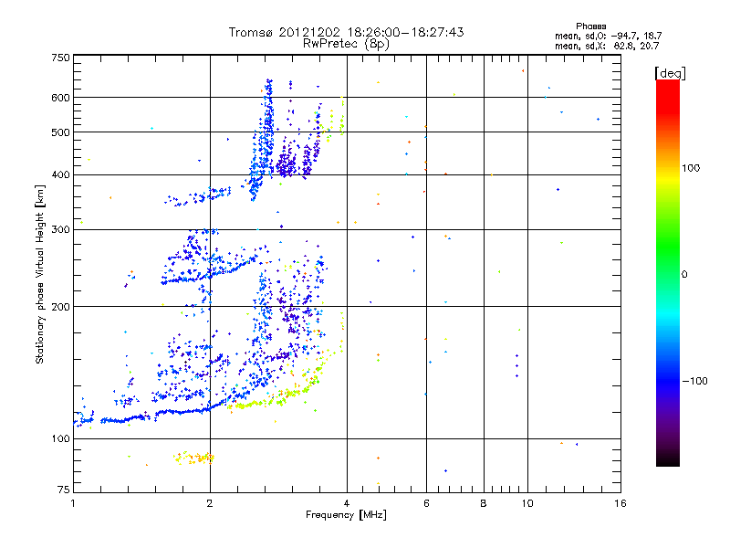Click the x-axis tick label '10'
Viewport: 730px width, 548px height.
[x=527, y=503]
